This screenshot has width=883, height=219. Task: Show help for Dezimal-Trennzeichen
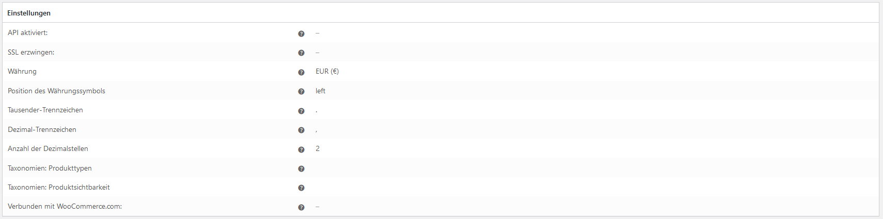[x=301, y=130]
